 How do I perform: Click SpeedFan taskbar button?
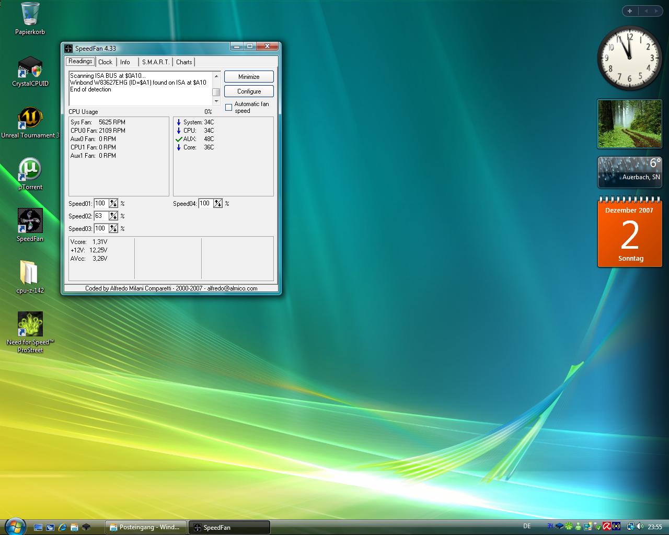[x=229, y=527]
